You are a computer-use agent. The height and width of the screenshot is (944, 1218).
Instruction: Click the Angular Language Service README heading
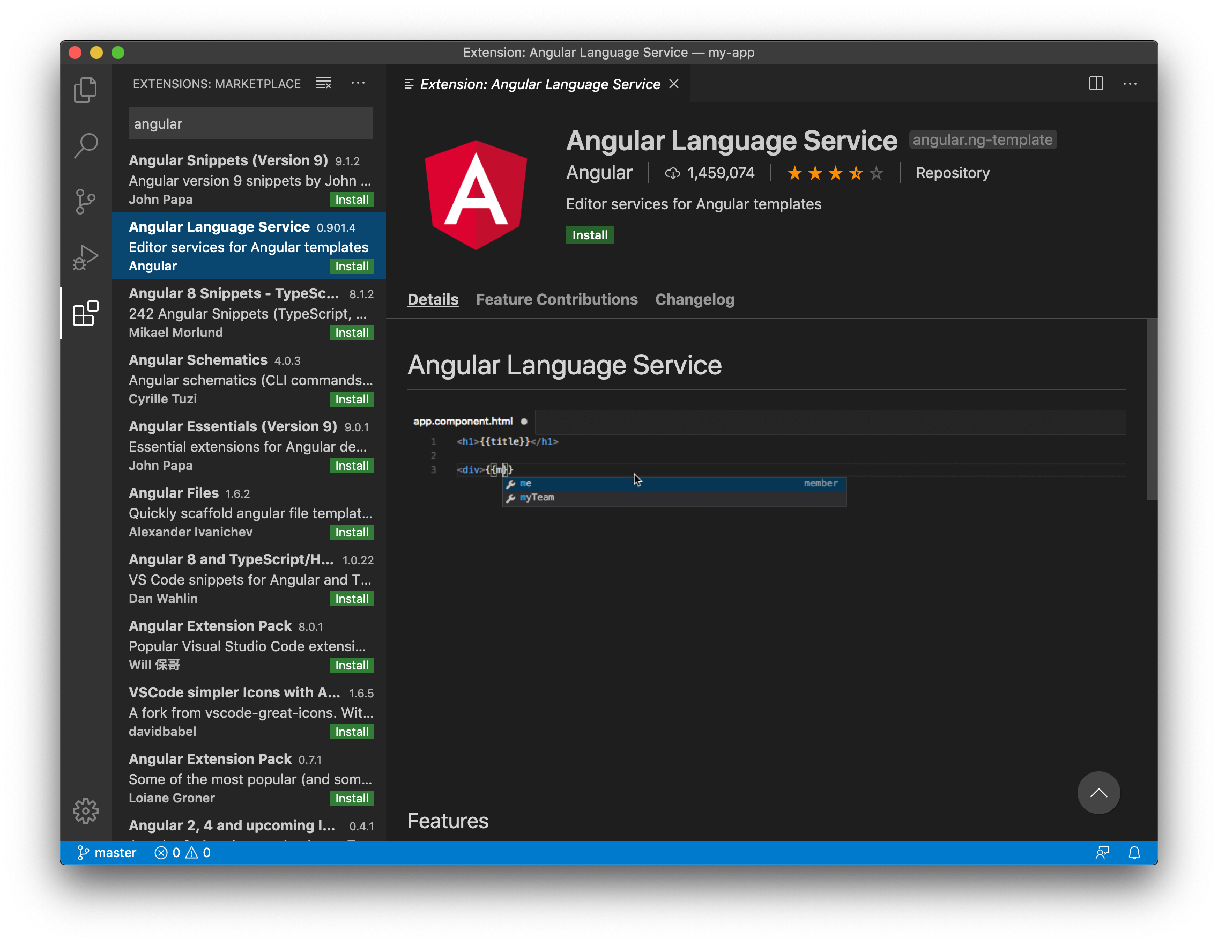pyautogui.click(x=565, y=365)
